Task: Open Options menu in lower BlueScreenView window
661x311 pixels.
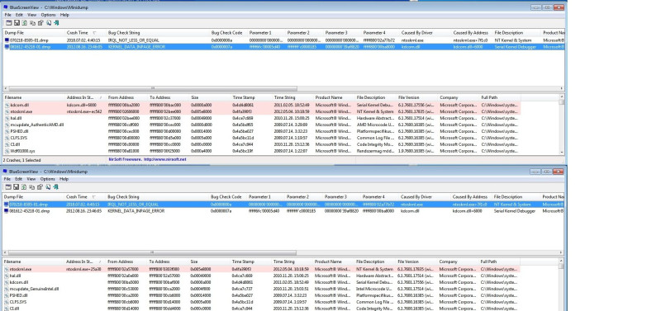Action: pyautogui.click(x=47, y=179)
